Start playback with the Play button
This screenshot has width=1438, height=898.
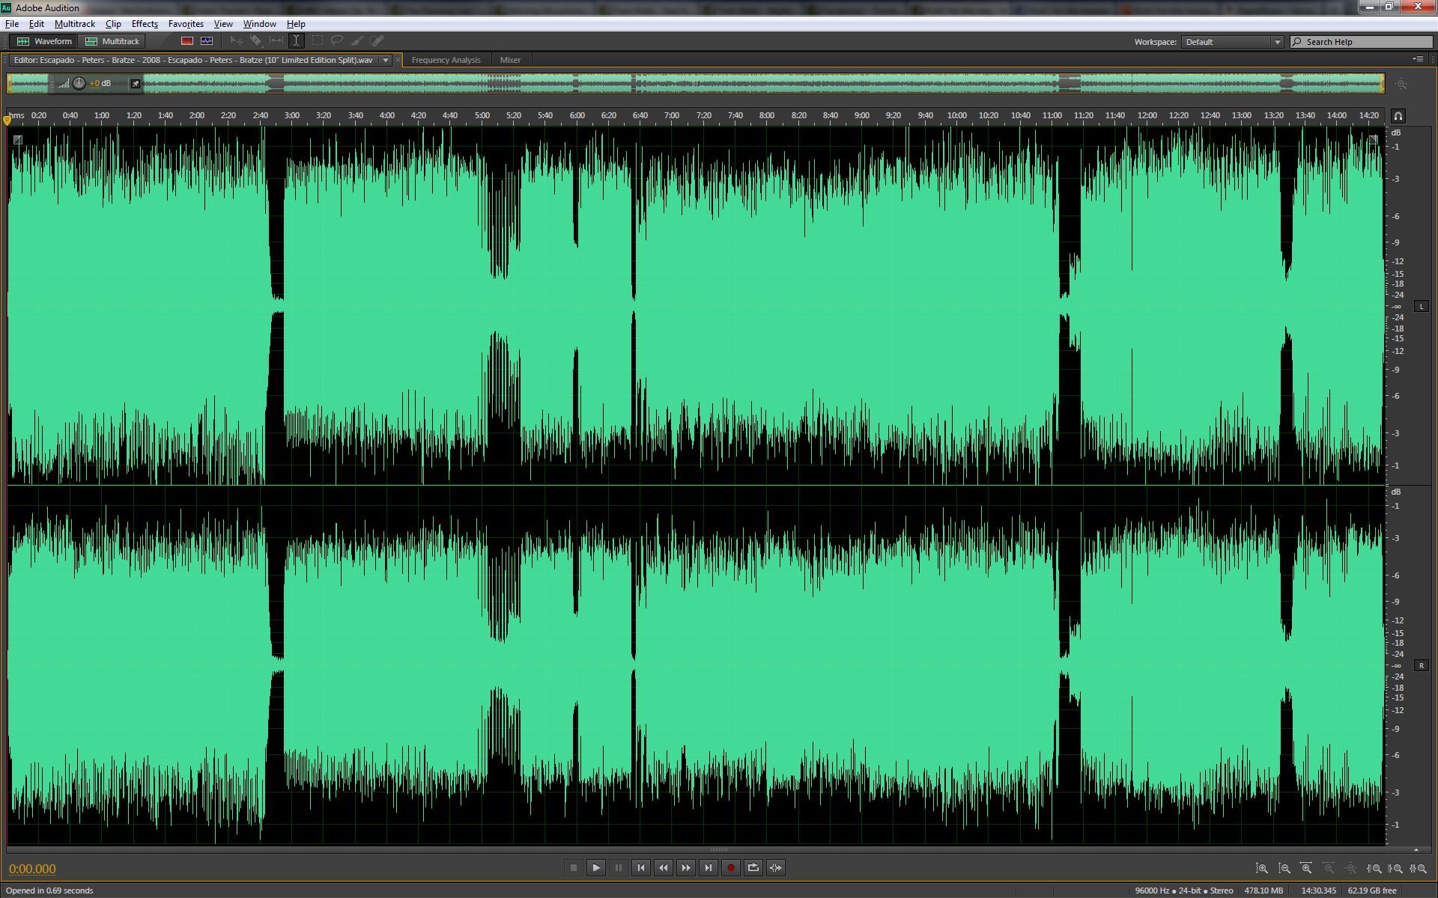[596, 868]
